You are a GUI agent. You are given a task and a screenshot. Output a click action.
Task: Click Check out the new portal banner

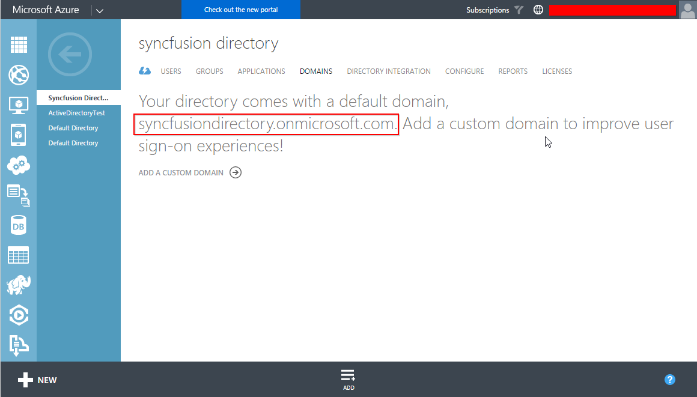click(x=241, y=10)
